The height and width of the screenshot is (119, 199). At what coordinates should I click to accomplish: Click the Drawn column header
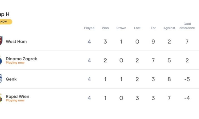pos(121,28)
